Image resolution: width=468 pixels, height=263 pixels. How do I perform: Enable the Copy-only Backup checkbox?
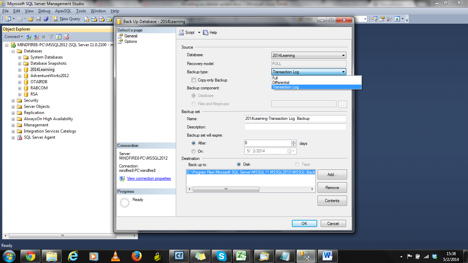point(194,80)
